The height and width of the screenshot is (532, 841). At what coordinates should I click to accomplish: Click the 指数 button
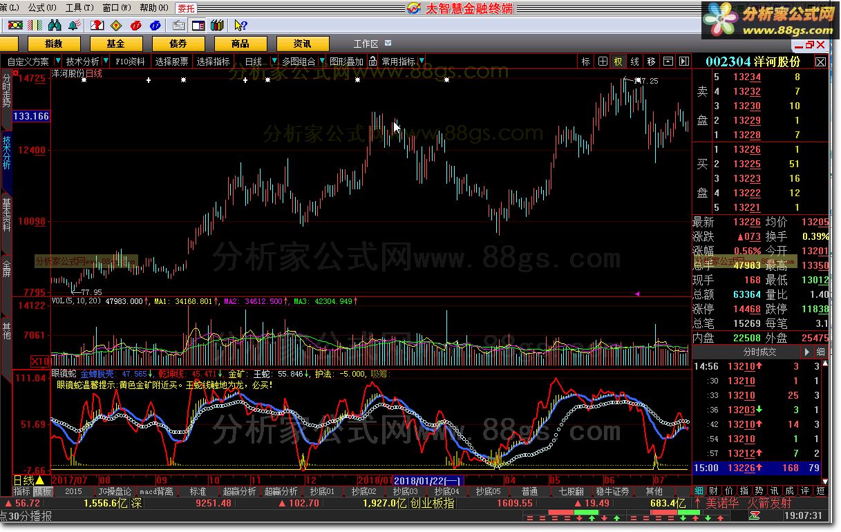tap(53, 44)
